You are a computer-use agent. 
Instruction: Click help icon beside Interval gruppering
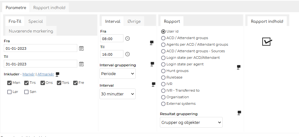[152, 64]
